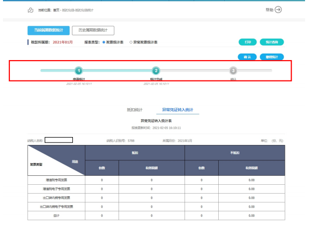The image size is (312, 226).
Task: Click the report refresh time 2021-02-05 16:10:11
Action: [x=167, y=128]
